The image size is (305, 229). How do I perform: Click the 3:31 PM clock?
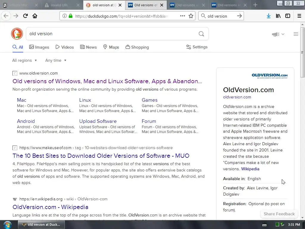click(x=294, y=225)
